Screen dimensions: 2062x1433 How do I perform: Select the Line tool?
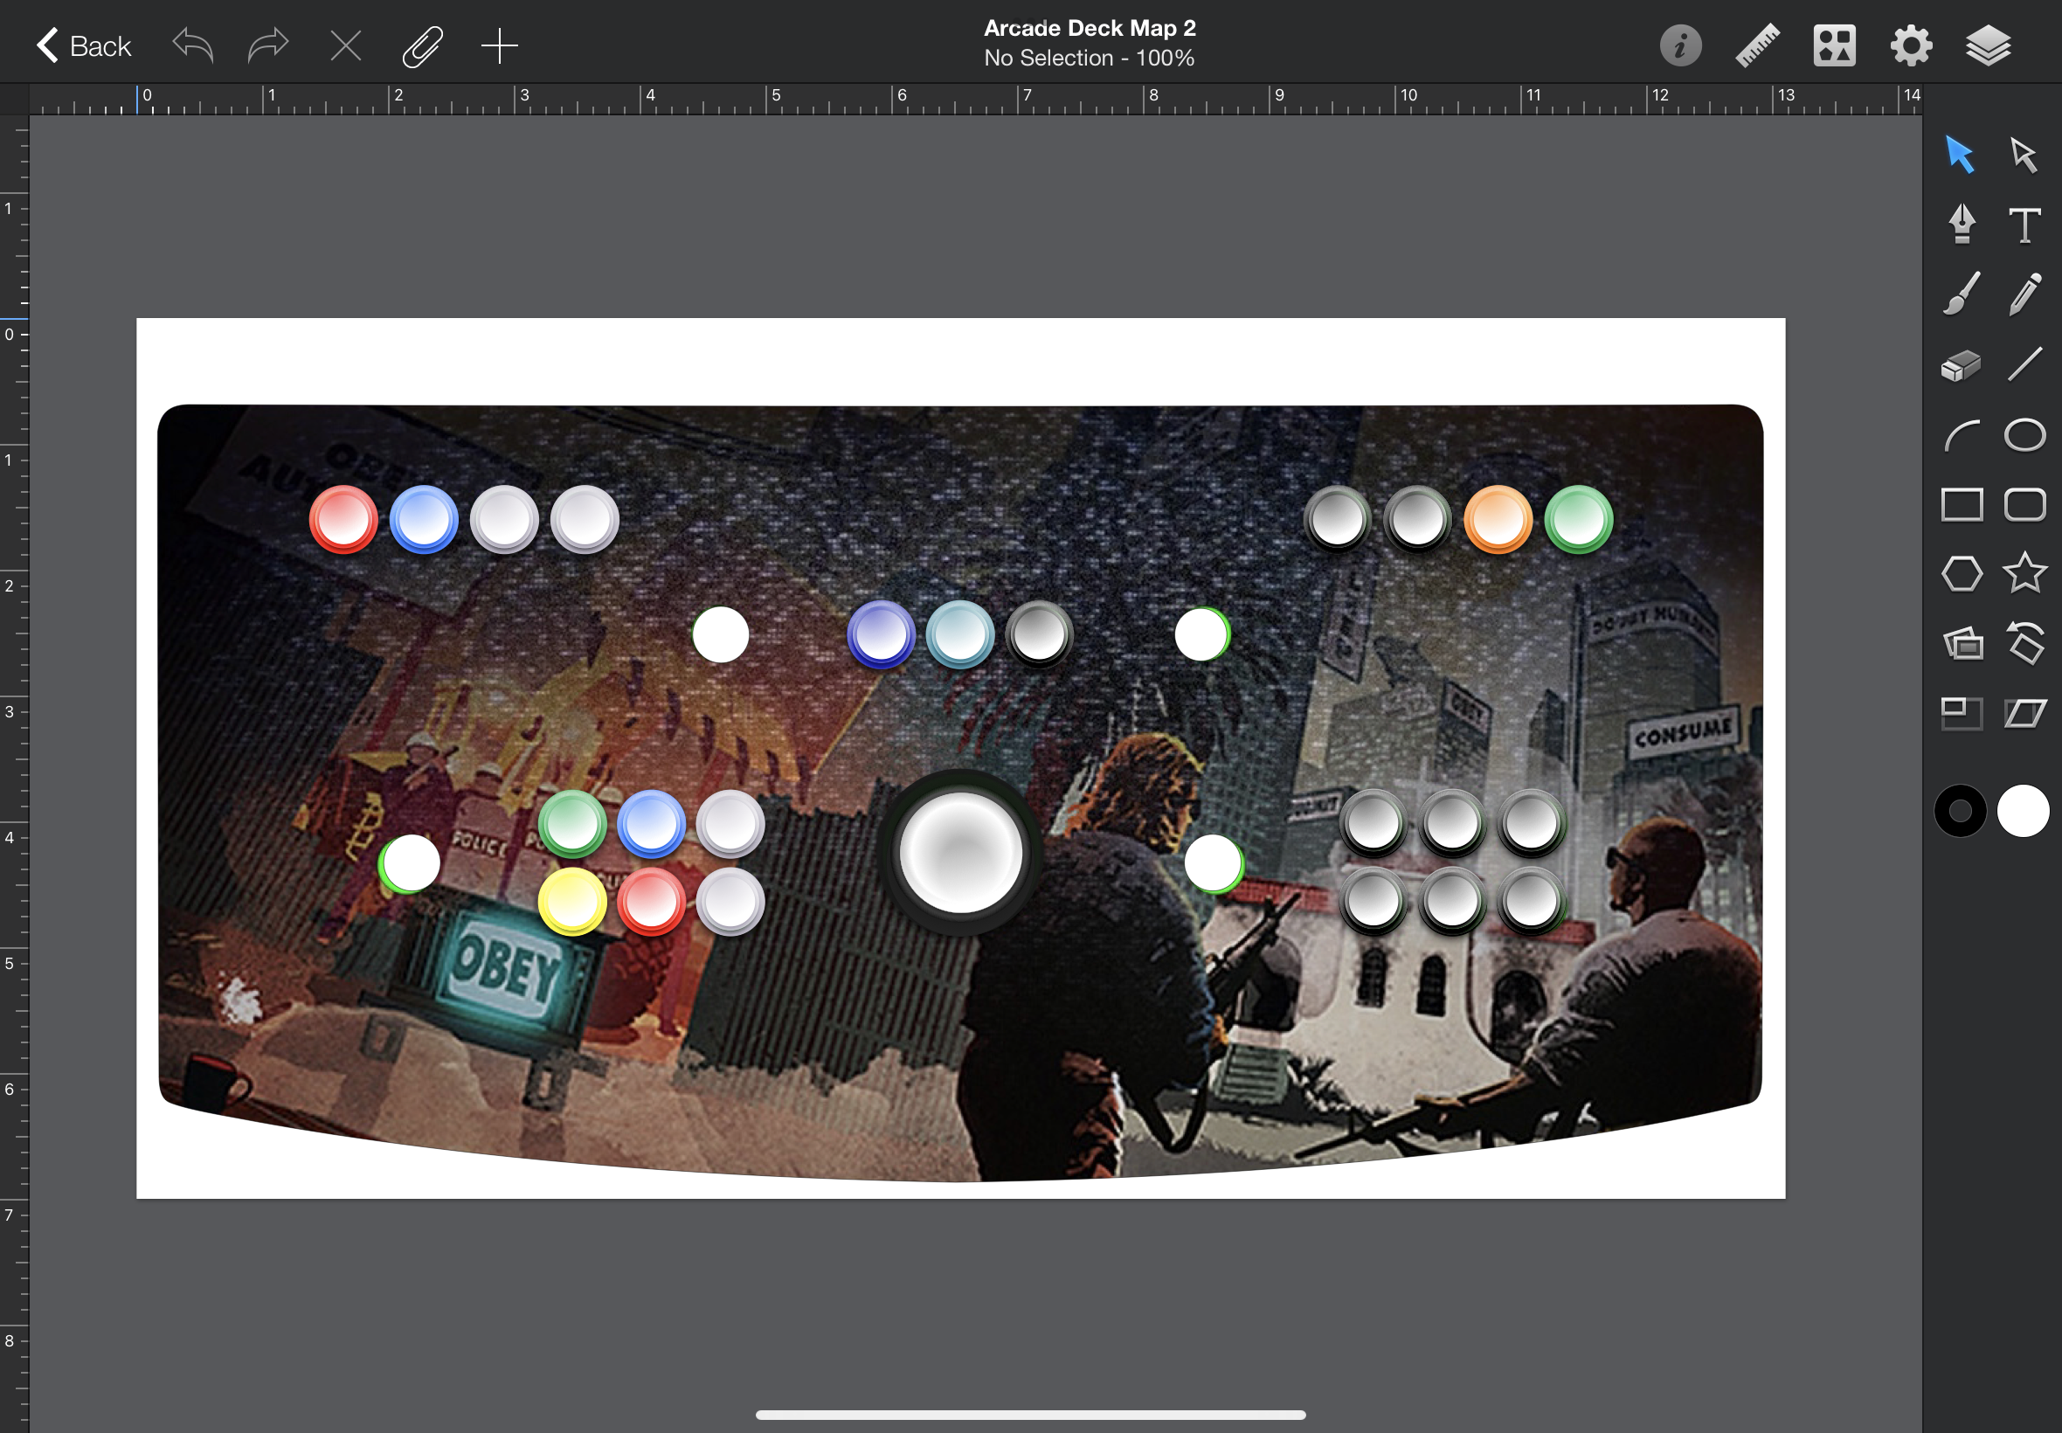2024,363
